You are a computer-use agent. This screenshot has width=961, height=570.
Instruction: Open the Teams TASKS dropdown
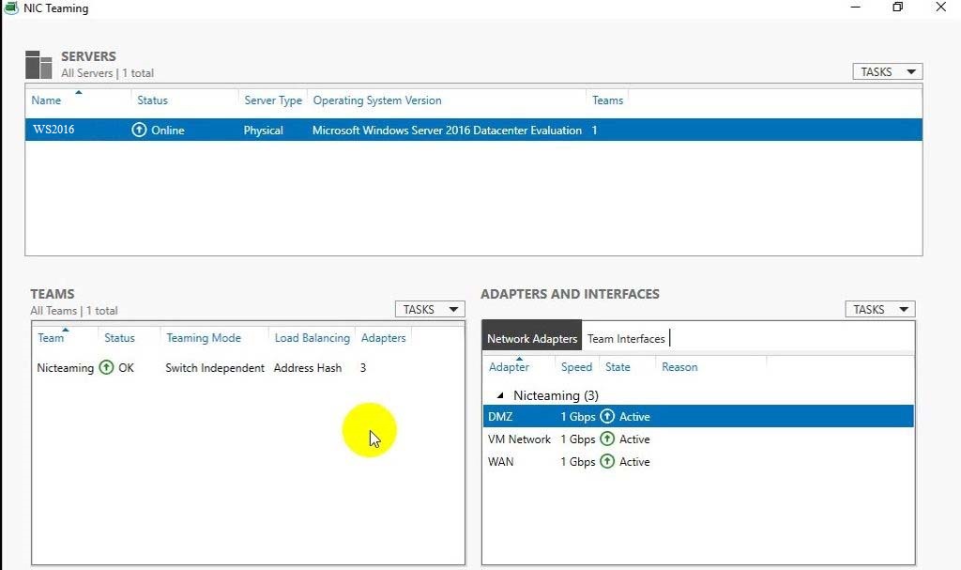click(x=430, y=309)
